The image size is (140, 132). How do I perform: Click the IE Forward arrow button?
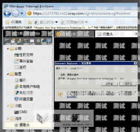coord(15,13)
